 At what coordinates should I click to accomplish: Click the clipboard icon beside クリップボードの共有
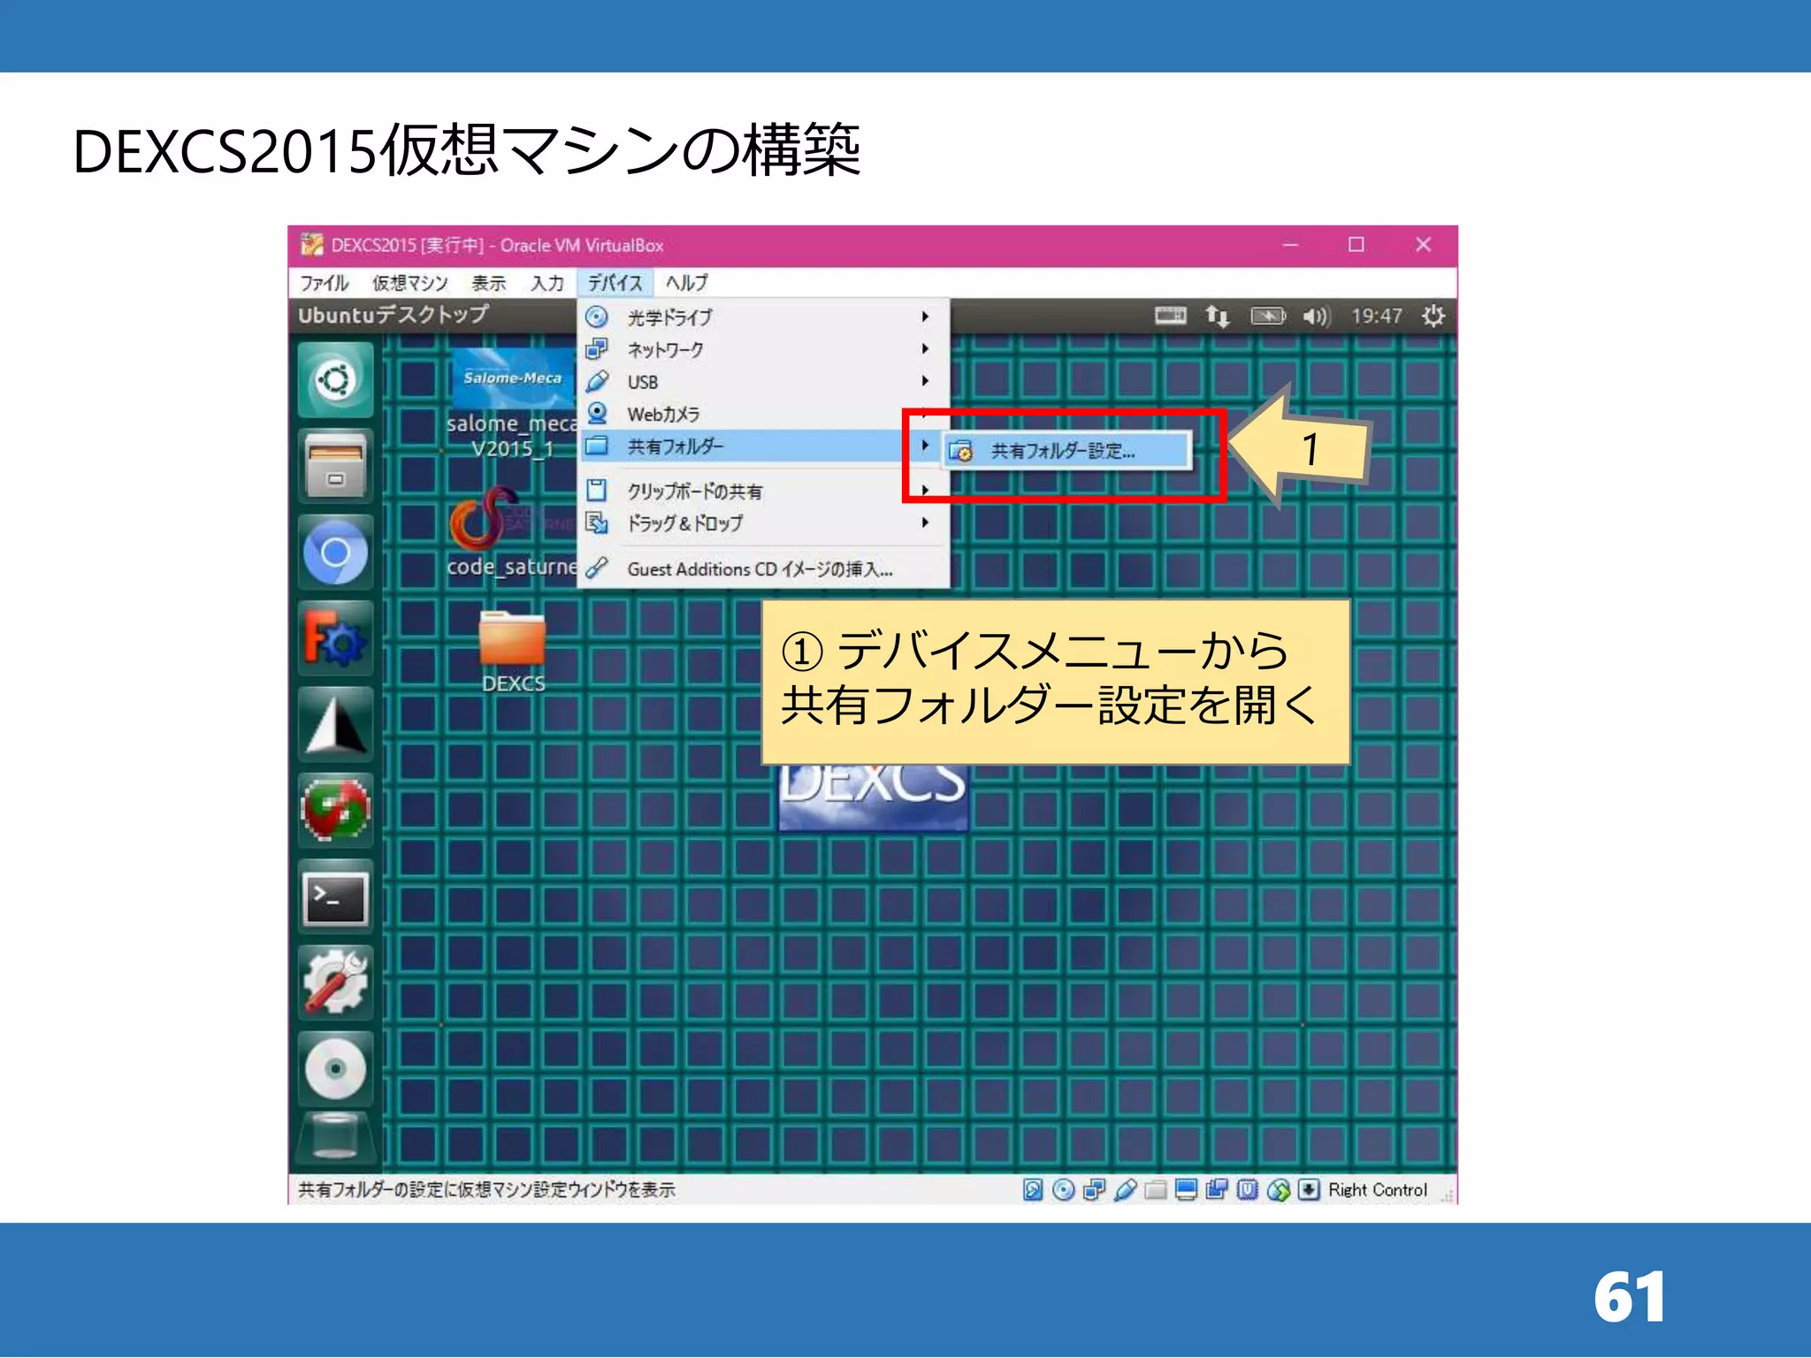(598, 490)
